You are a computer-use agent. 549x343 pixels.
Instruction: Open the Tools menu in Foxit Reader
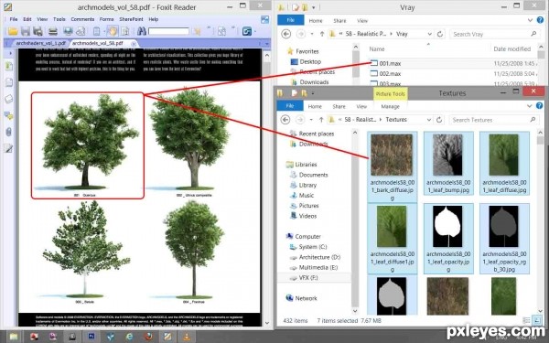(x=59, y=19)
